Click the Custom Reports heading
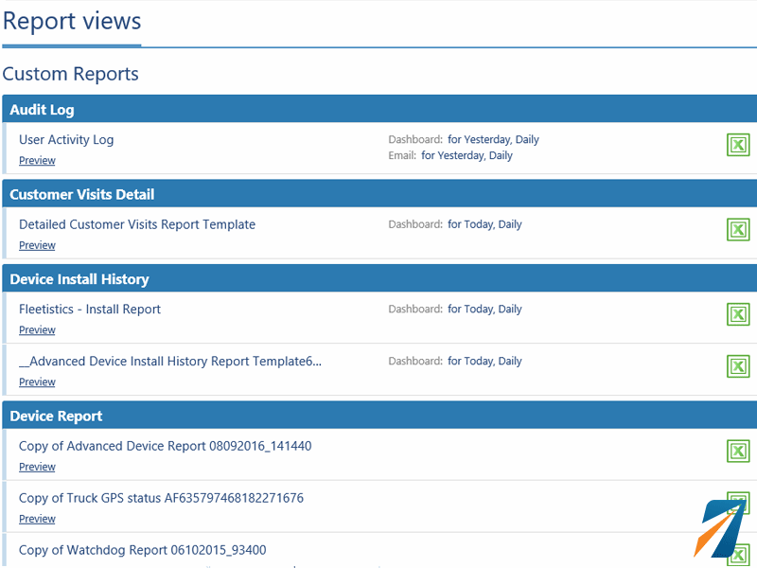The image size is (757, 568). [70, 74]
